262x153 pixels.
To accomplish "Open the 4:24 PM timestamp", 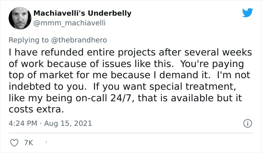I will coord(23,124).
